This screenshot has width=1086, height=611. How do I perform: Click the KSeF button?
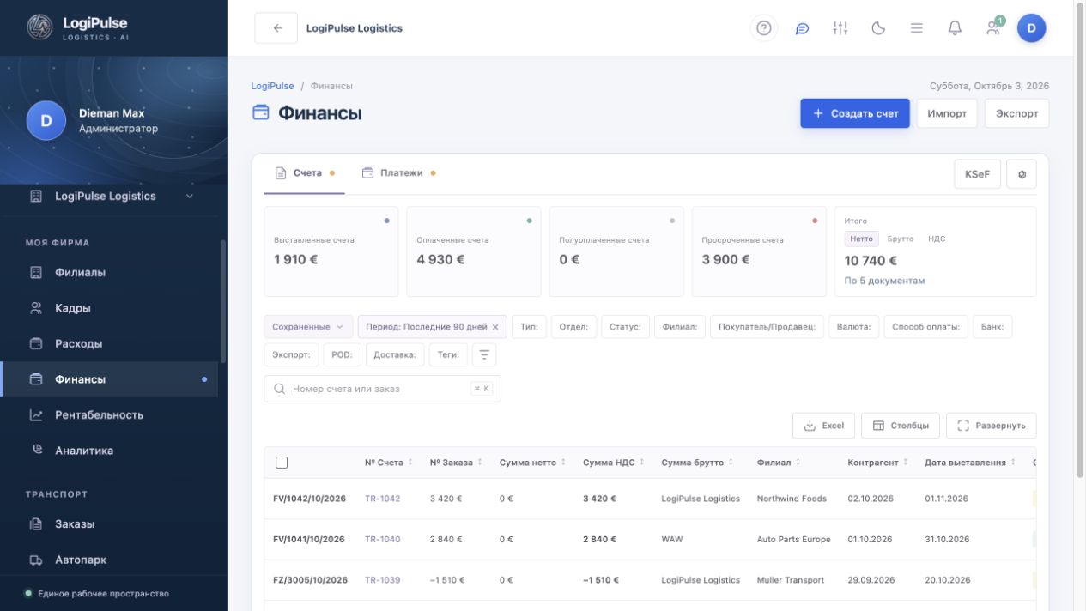point(977,174)
